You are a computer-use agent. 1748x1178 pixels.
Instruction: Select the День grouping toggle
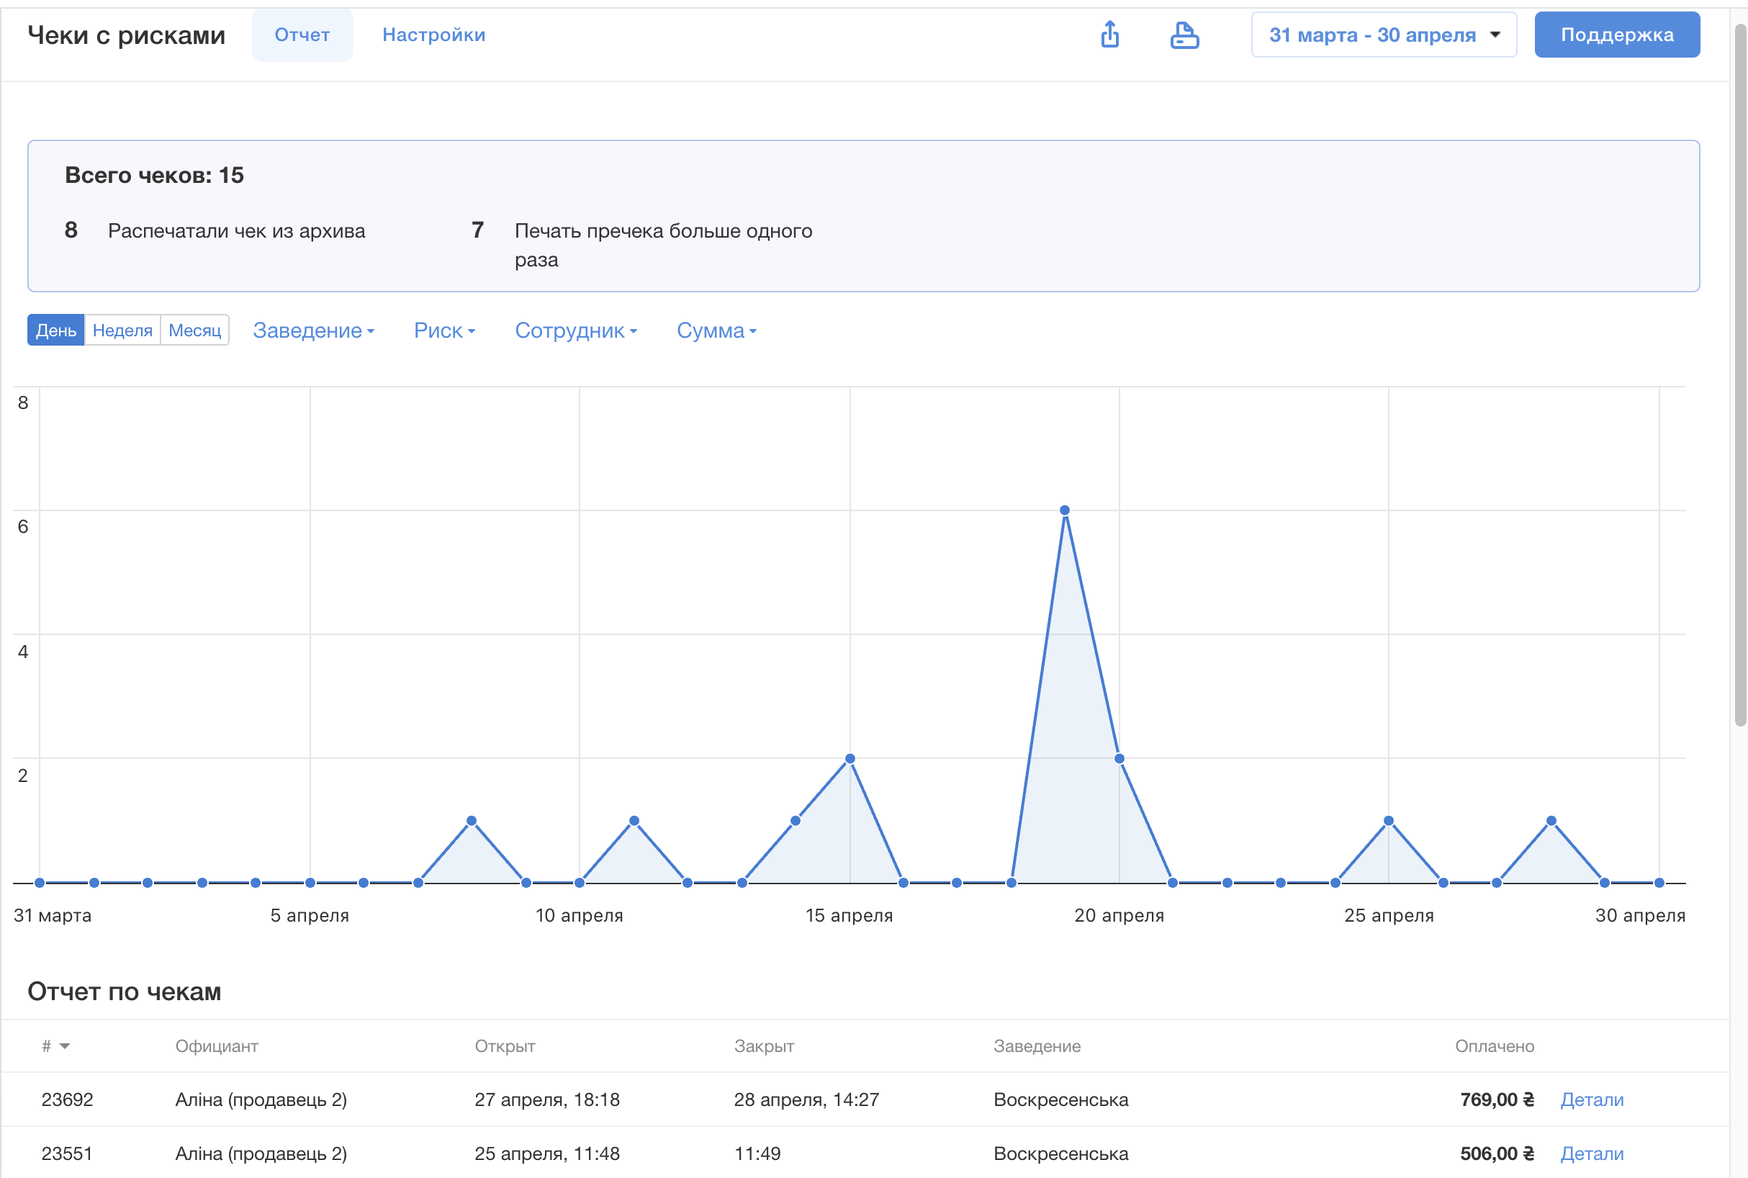tap(55, 331)
